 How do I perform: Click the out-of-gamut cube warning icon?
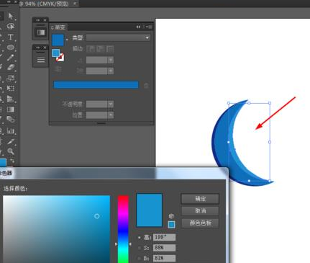click(171, 216)
